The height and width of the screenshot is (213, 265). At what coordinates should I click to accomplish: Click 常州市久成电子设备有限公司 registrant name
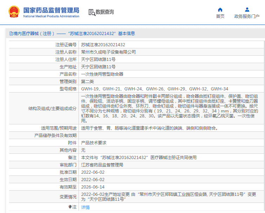pyautogui.click(x=109, y=52)
